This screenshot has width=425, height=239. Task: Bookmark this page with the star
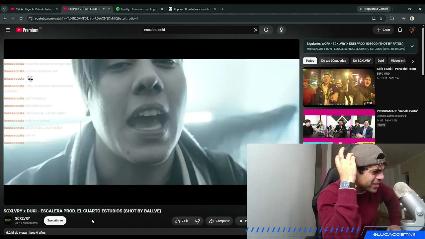381,19
